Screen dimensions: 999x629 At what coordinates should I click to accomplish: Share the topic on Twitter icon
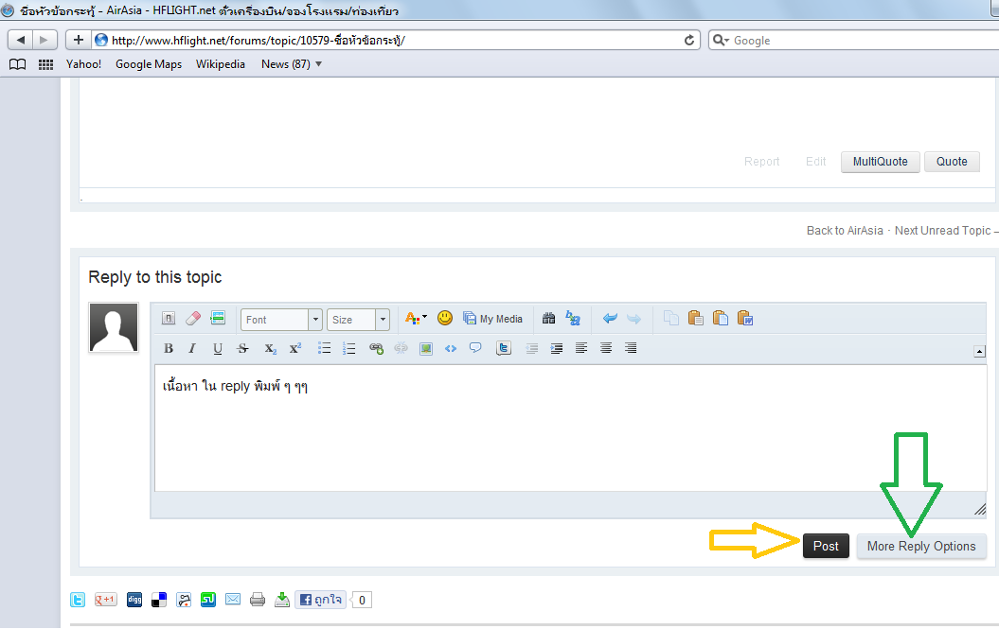pos(78,600)
